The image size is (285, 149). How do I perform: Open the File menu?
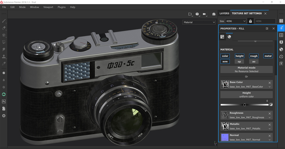point(4,7)
